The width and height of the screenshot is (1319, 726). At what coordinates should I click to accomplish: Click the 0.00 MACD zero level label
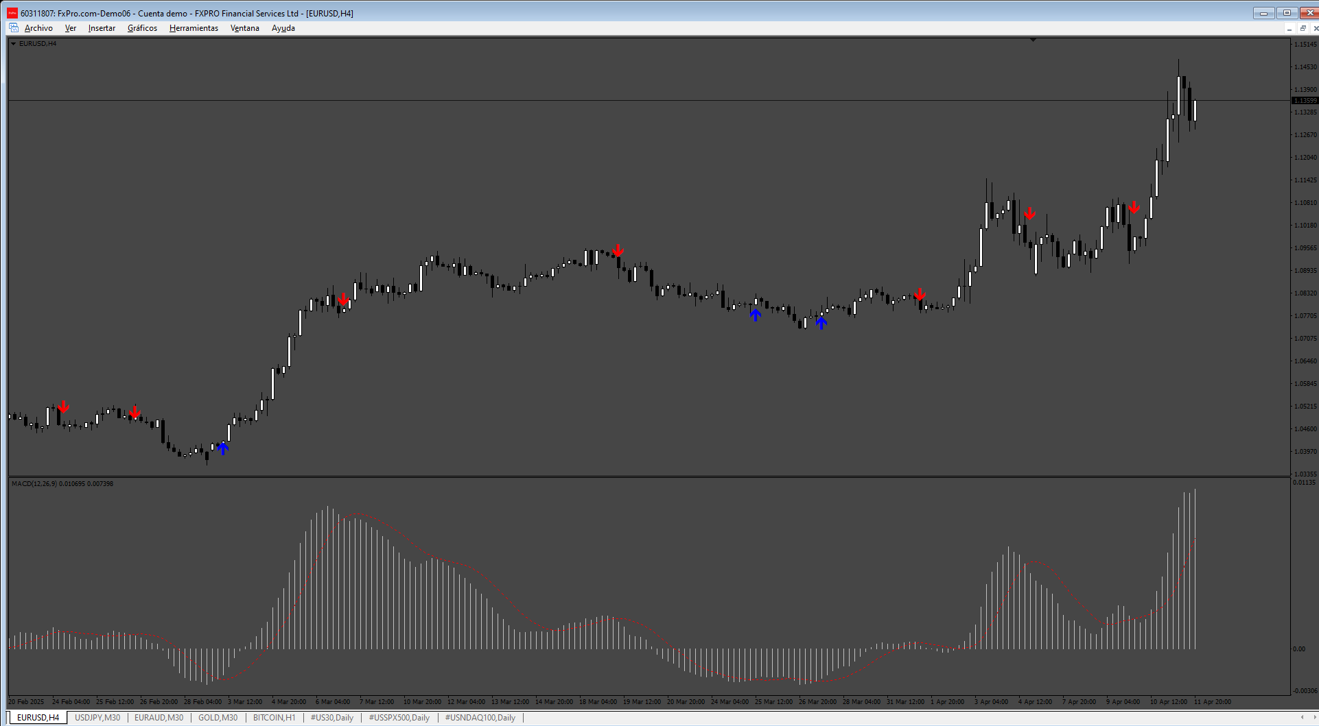pyautogui.click(x=1299, y=649)
